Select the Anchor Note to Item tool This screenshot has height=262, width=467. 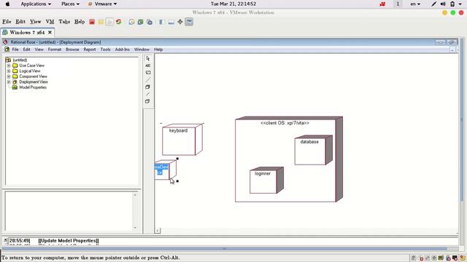click(148, 80)
